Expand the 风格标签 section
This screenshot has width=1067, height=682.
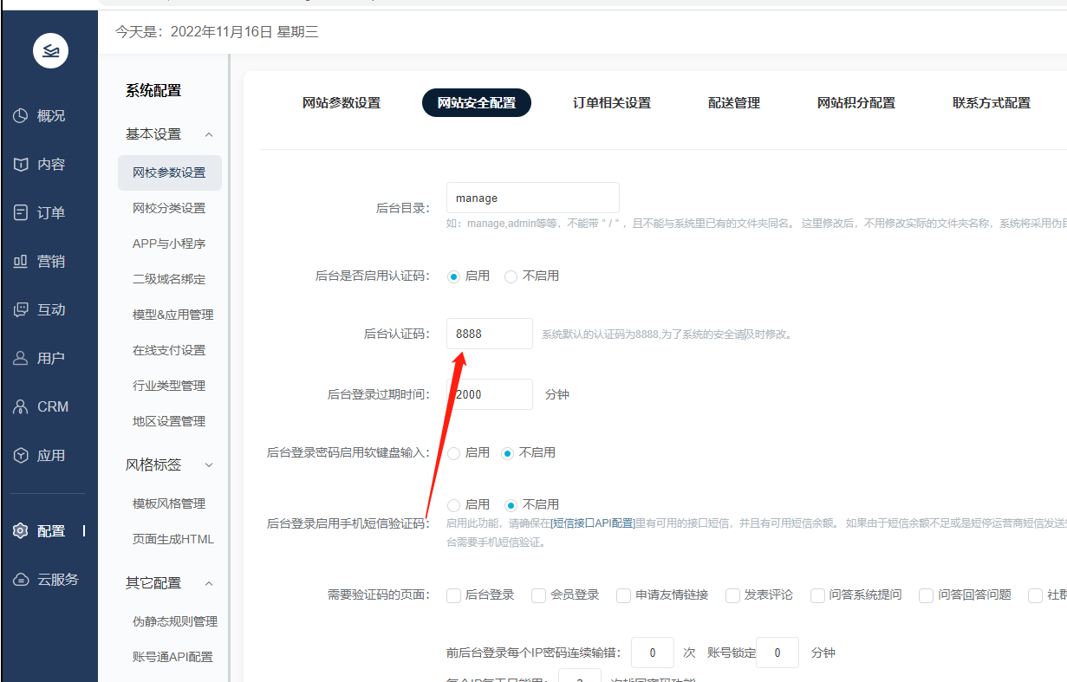[x=209, y=465]
